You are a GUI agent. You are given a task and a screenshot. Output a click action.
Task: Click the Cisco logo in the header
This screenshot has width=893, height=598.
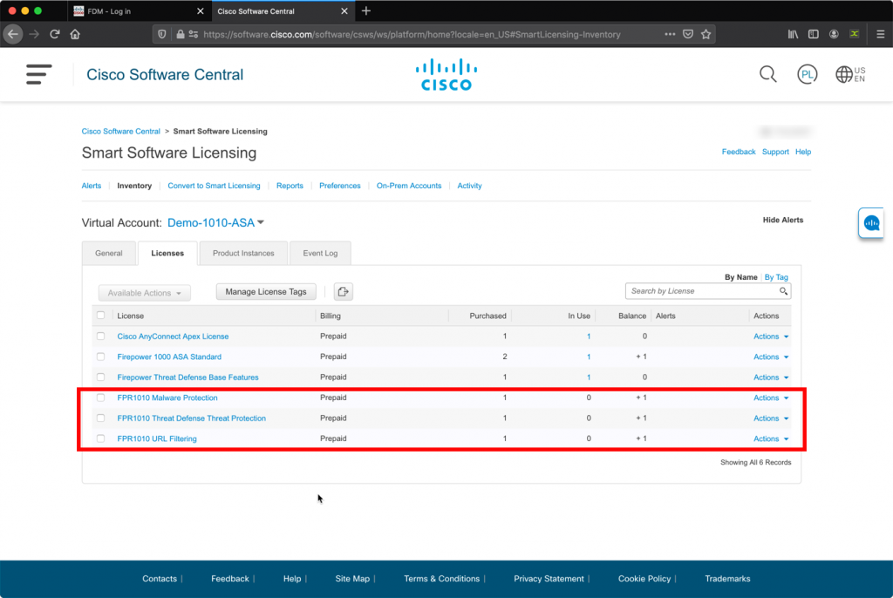coord(446,74)
